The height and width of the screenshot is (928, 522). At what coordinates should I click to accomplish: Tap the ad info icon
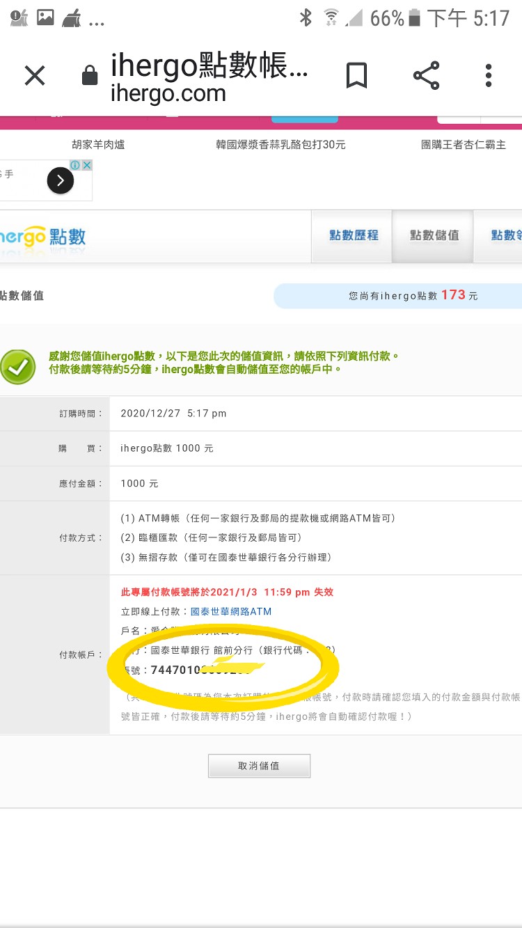point(74,165)
